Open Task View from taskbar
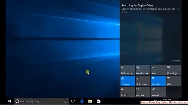This screenshot has height=105, width=188. [x=73, y=101]
